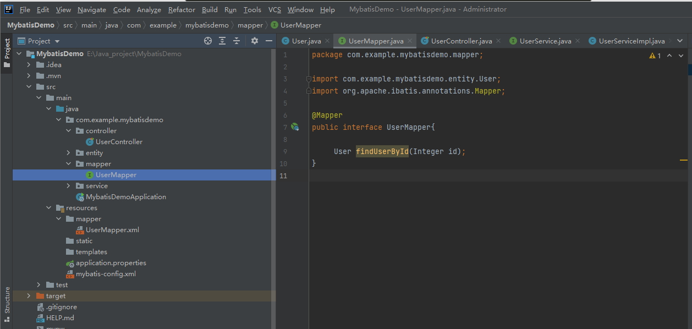Expand the test folder node
Image resolution: width=692 pixels, height=329 pixels.
click(x=37, y=284)
